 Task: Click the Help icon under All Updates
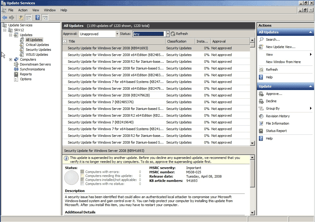[261, 77]
